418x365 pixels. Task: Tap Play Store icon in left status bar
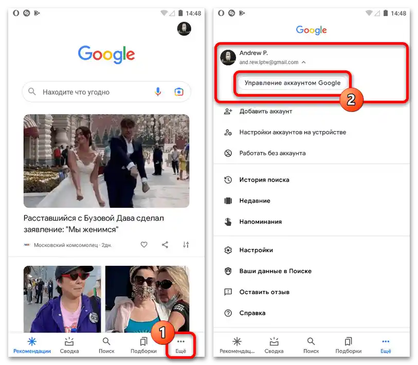click(x=37, y=13)
